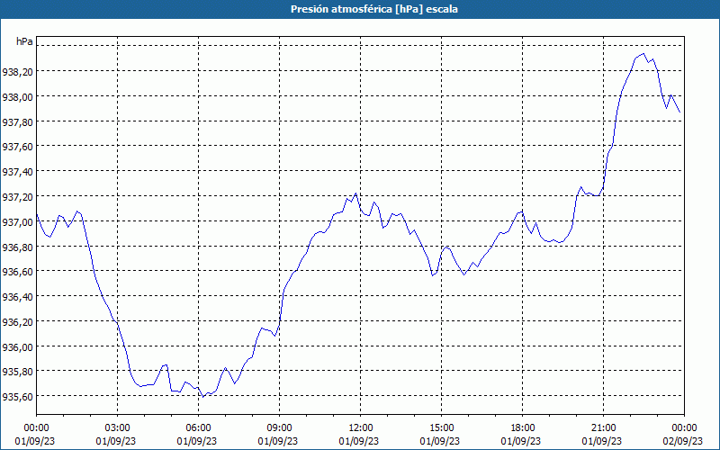This screenshot has height=450, width=720.
Task: Select the 937,20 pressure label
Action: point(17,196)
